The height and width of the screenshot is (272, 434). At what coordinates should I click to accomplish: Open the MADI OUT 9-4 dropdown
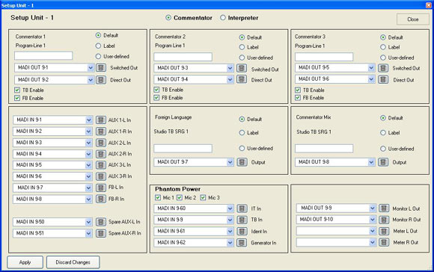pos(230,79)
